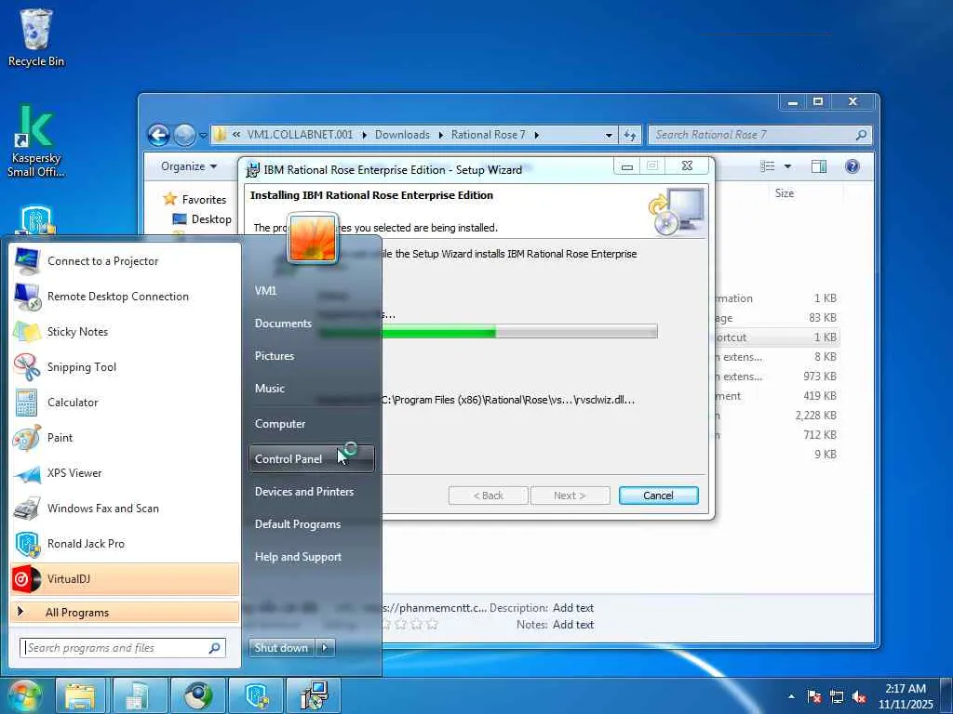Click the user account picture in Start menu
Image resolution: width=953 pixels, height=714 pixels.
pyautogui.click(x=313, y=238)
